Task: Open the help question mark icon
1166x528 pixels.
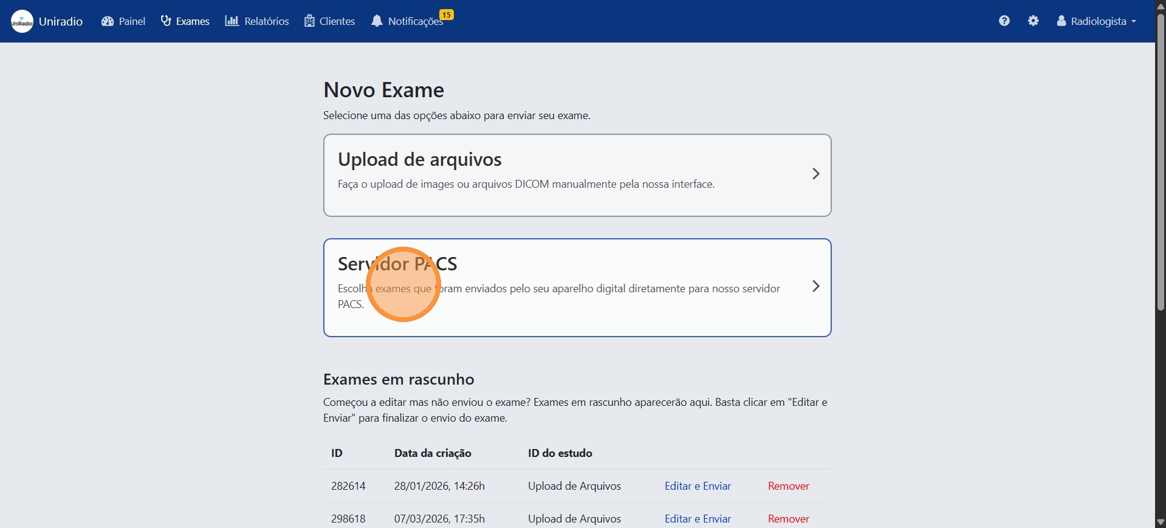Action: 1004,21
